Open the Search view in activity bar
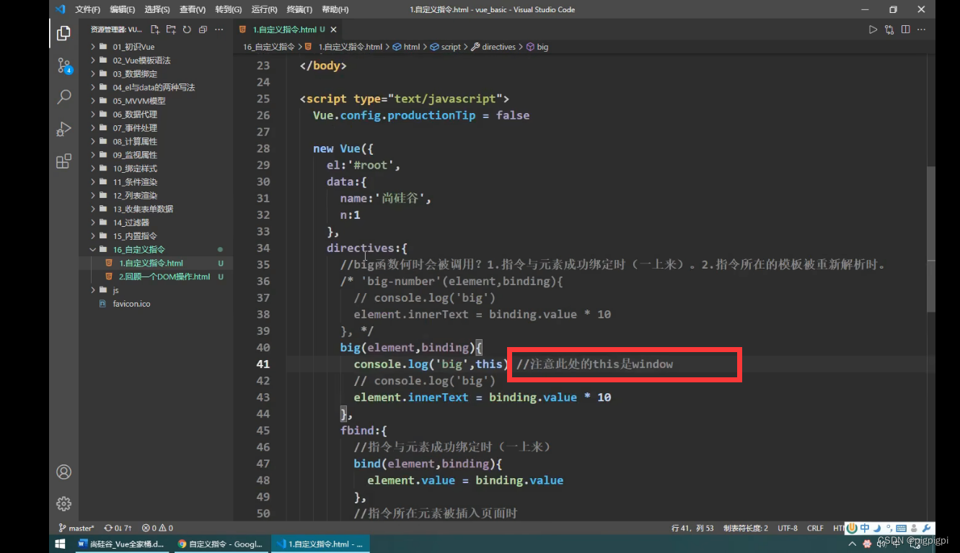 point(63,97)
